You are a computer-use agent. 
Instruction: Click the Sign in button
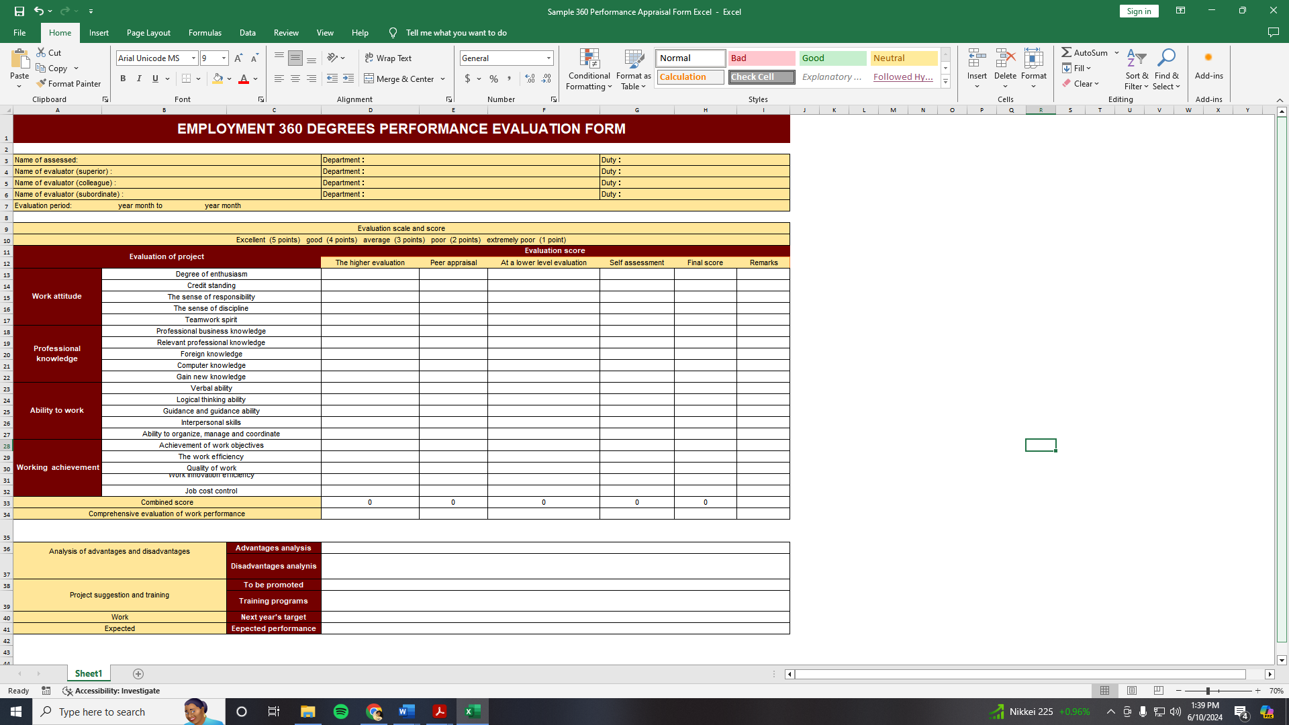[1139, 11]
